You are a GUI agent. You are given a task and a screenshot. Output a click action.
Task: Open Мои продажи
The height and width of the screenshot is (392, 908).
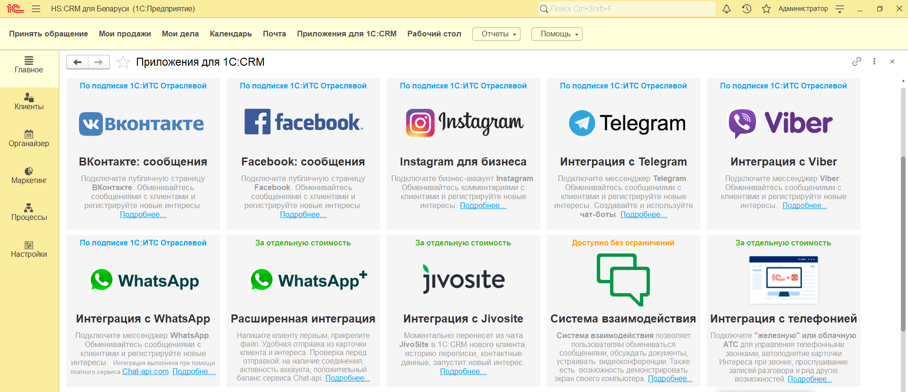pos(125,34)
